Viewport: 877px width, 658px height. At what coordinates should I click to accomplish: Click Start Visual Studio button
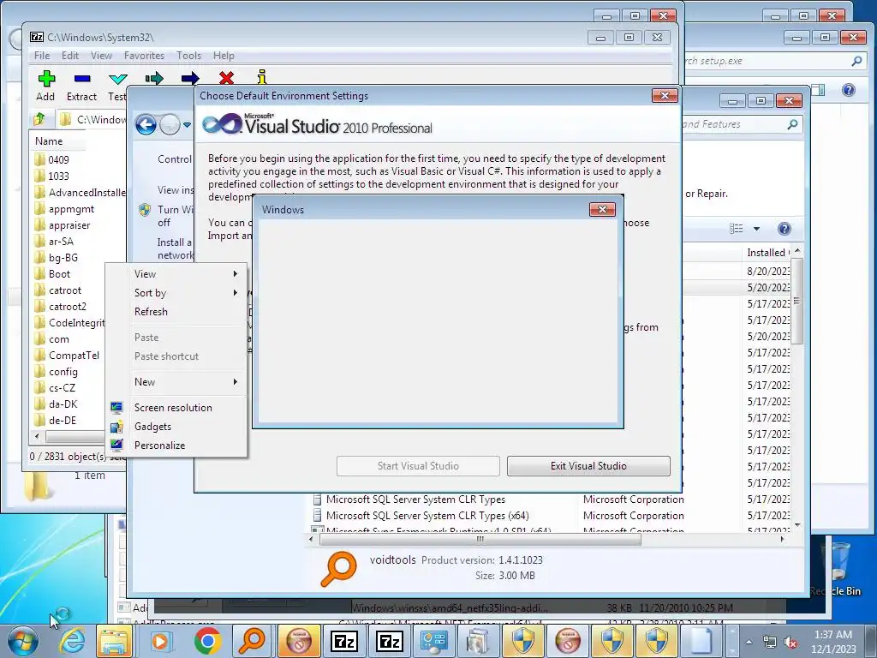tap(418, 465)
